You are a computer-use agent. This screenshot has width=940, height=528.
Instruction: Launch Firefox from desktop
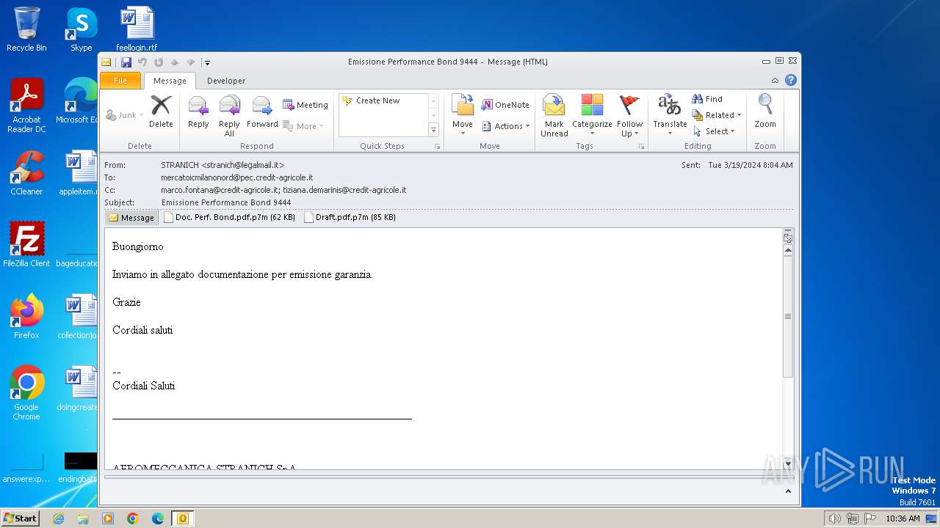[x=26, y=316]
